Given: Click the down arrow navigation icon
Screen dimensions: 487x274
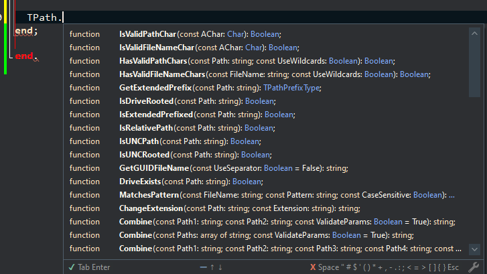Looking at the screenshot, I should (x=220, y=267).
